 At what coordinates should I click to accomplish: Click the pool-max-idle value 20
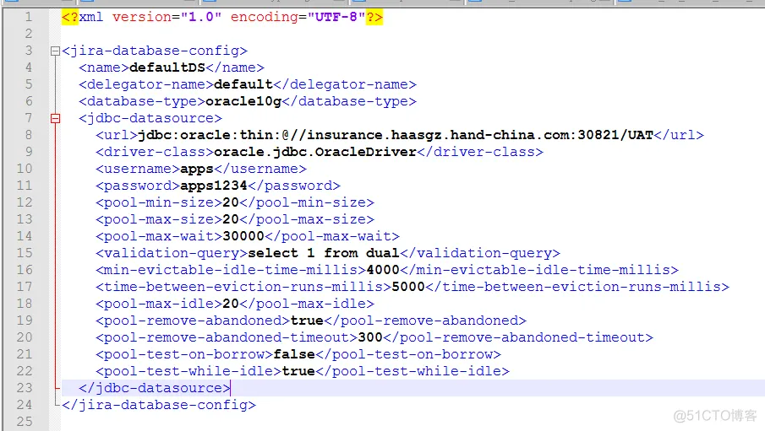231,304
